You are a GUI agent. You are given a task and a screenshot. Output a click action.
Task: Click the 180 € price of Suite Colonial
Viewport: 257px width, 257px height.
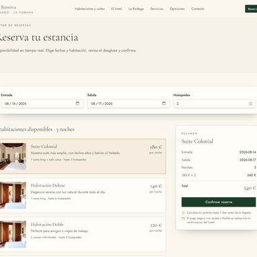point(155,147)
